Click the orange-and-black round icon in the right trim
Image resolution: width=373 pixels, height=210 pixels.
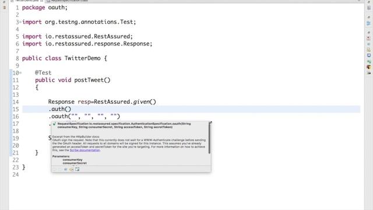coord(369,67)
